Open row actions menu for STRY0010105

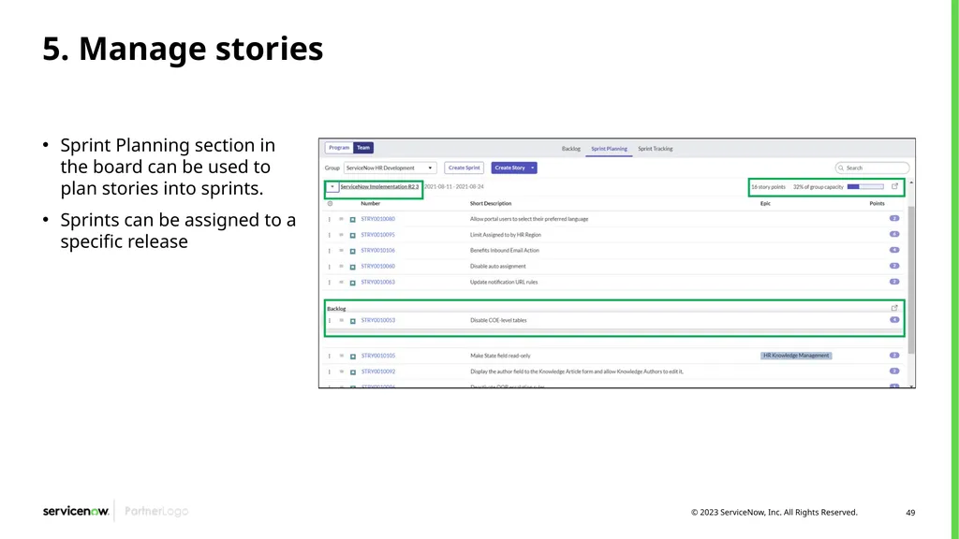tap(329, 356)
